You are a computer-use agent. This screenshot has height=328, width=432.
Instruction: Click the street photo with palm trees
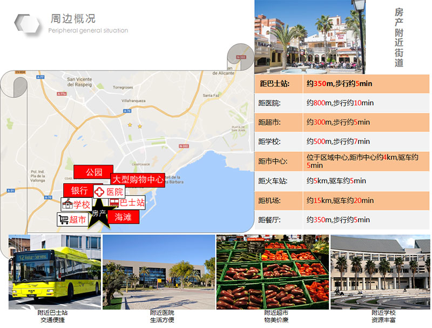310,37
